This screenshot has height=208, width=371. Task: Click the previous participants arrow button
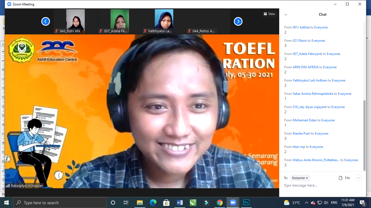[x=46, y=21]
